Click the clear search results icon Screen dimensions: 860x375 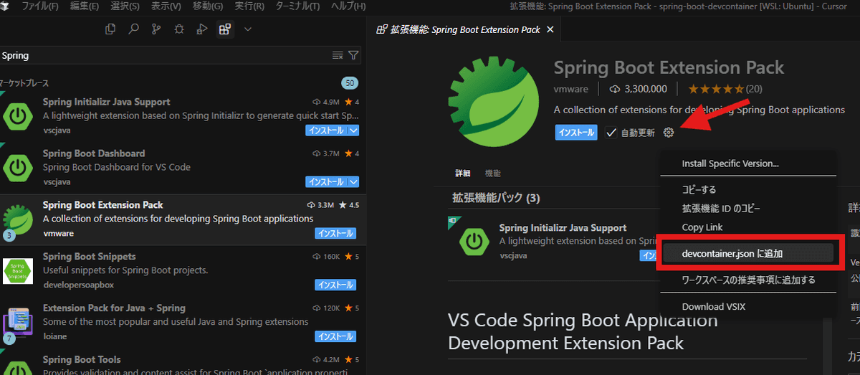point(338,55)
